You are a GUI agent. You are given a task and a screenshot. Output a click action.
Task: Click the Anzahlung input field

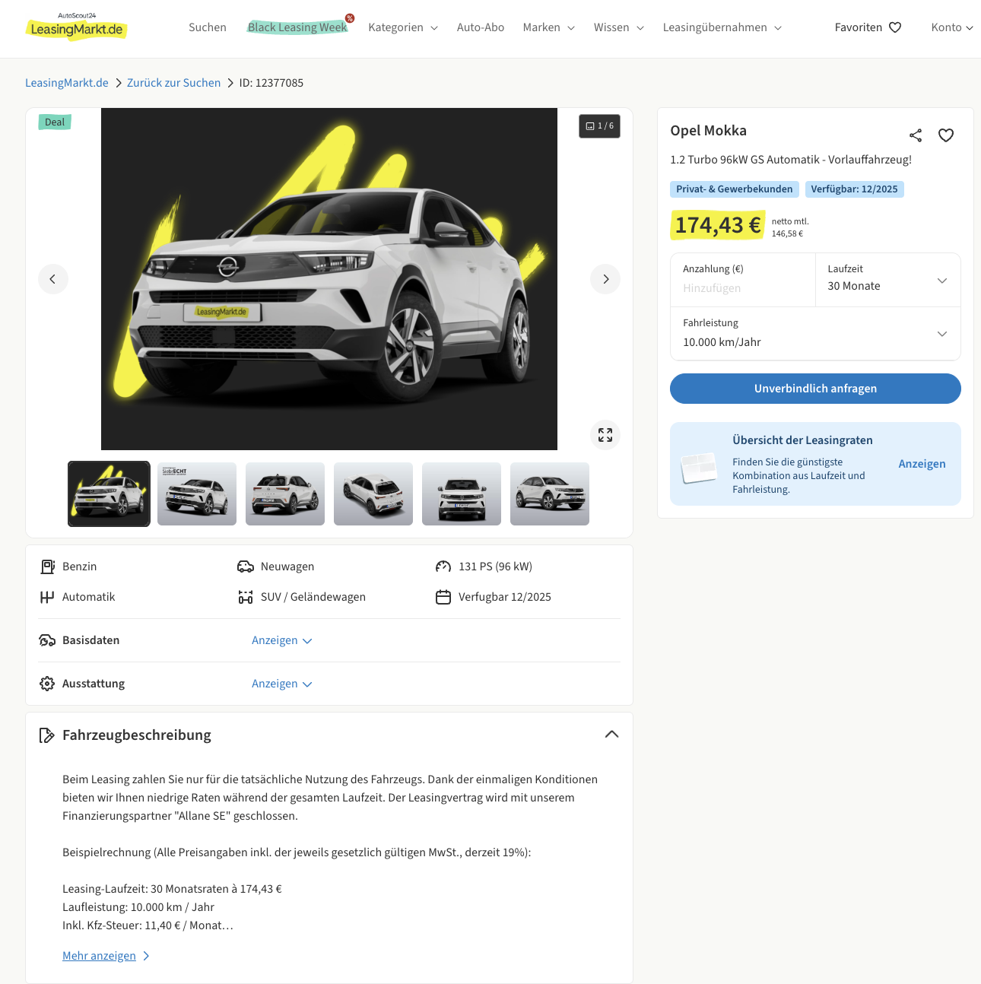coord(742,288)
